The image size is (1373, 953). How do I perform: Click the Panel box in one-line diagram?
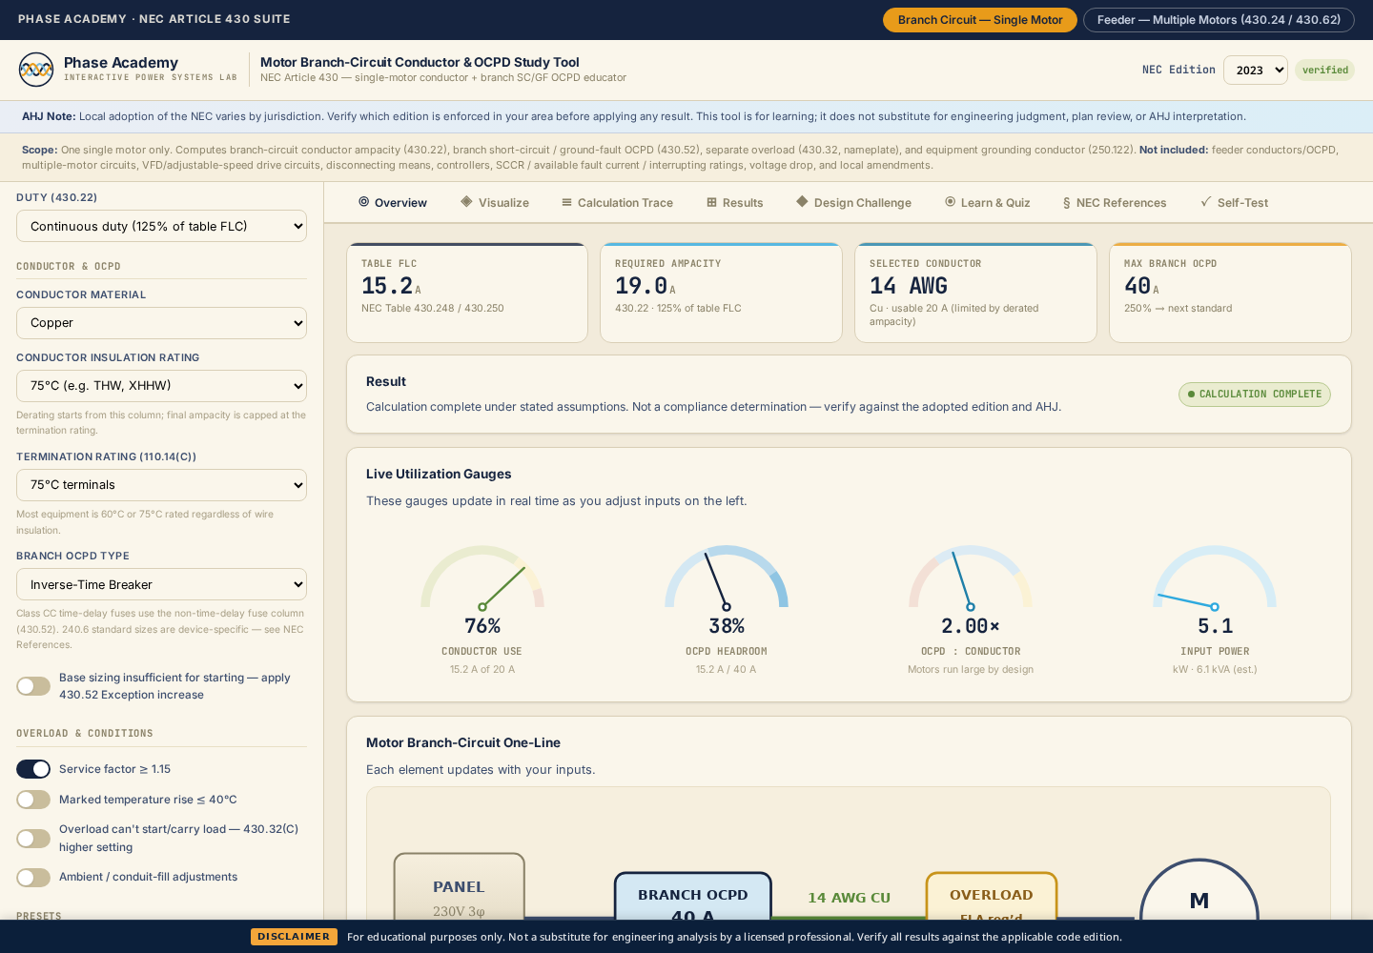tap(459, 886)
